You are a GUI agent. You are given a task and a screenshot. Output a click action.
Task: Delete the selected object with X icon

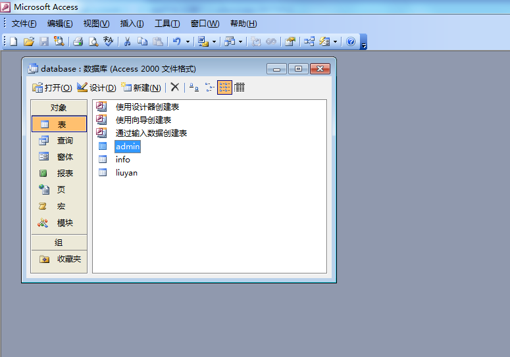[x=175, y=87]
